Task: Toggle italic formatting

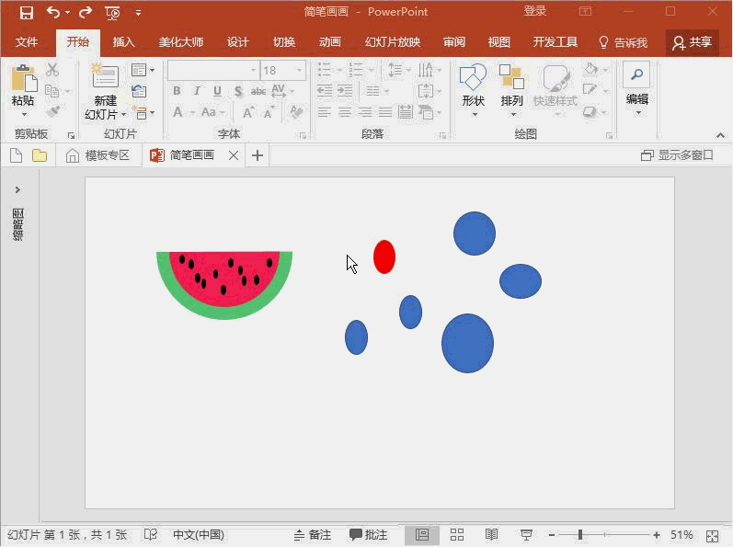Action: (x=197, y=91)
